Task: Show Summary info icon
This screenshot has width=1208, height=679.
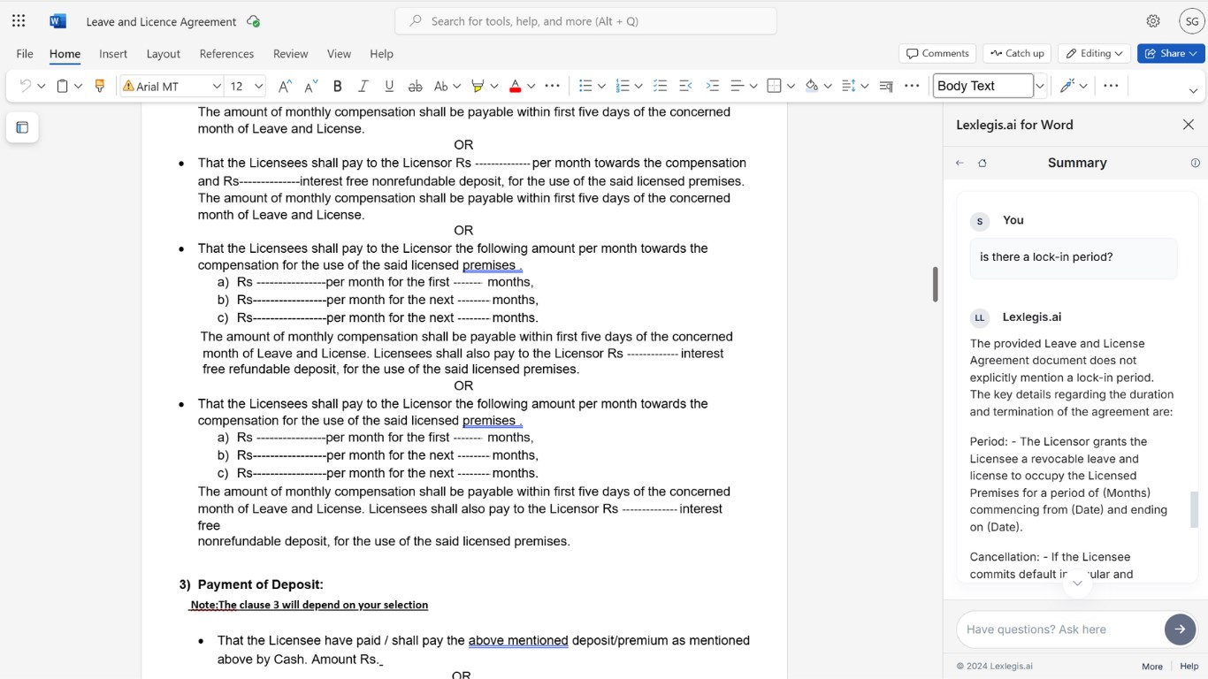Action: click(x=1195, y=163)
